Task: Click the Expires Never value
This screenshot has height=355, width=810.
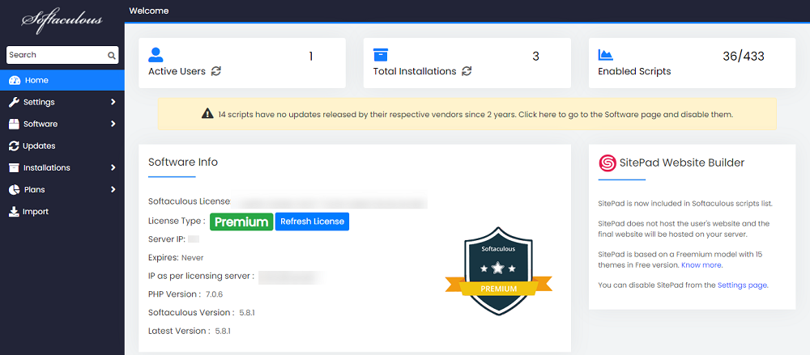Action: pos(192,257)
